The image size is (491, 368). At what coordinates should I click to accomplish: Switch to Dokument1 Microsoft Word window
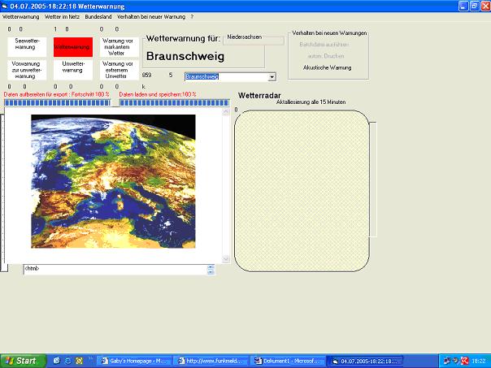point(289,360)
